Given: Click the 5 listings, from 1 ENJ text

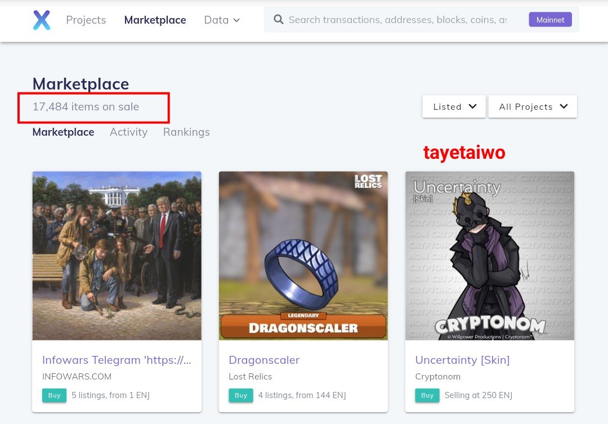Looking at the screenshot, I should (x=110, y=395).
